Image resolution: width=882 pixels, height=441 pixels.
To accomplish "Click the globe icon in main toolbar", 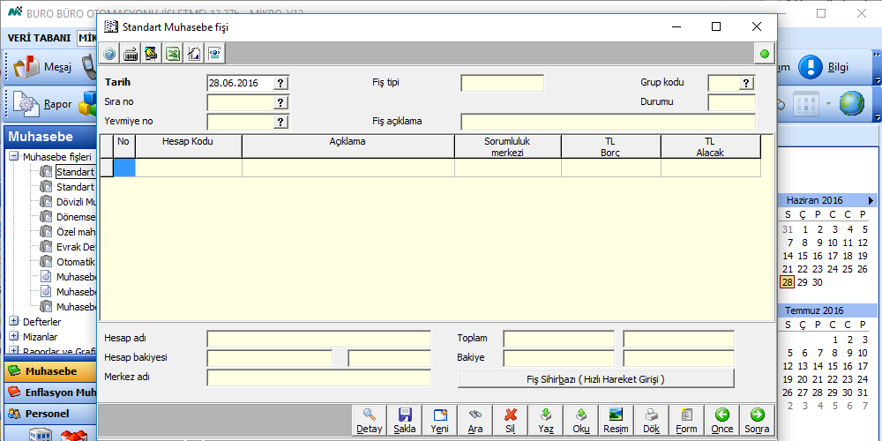I will click(x=852, y=103).
